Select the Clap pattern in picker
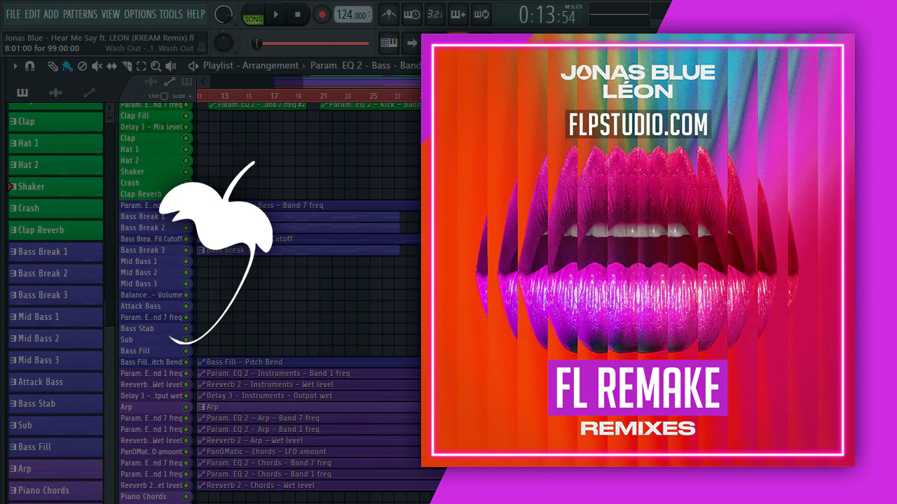Image resolution: width=897 pixels, height=504 pixels. pos(55,121)
